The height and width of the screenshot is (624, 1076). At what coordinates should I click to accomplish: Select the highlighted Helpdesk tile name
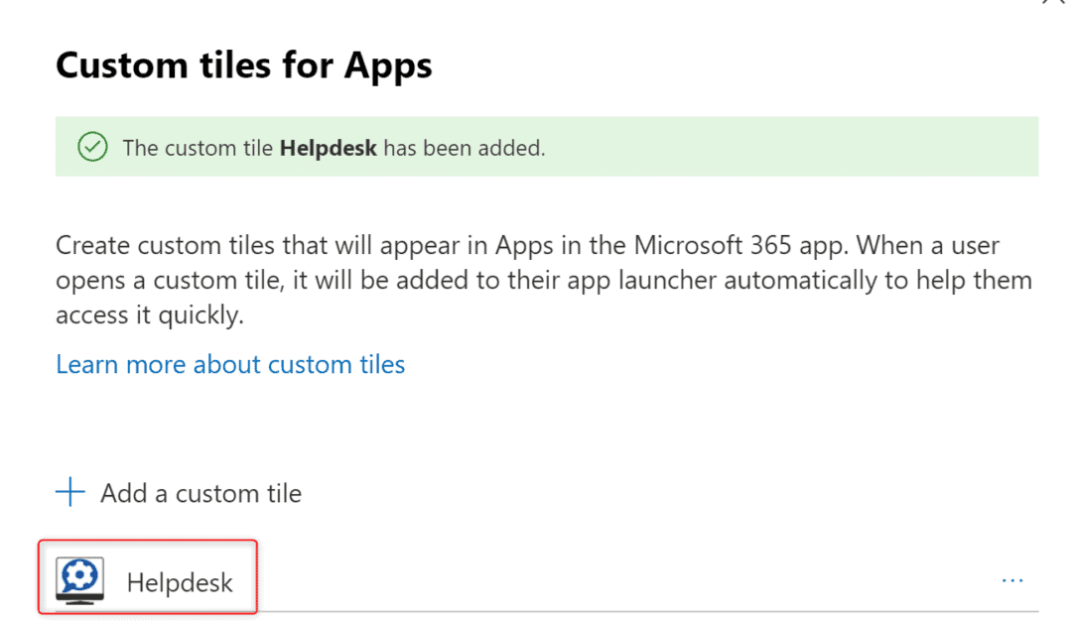click(180, 582)
